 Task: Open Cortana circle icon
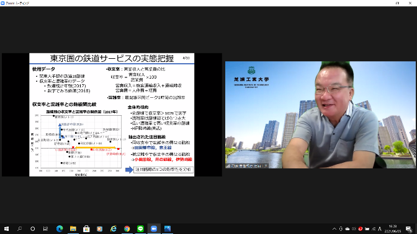pyautogui.click(x=32, y=228)
